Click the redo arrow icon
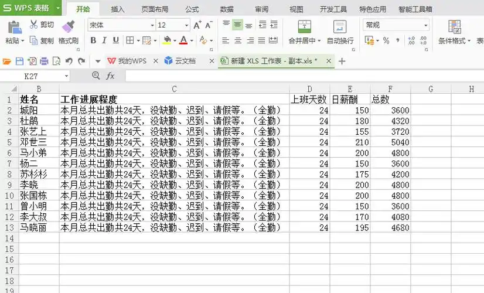 pos(81,61)
